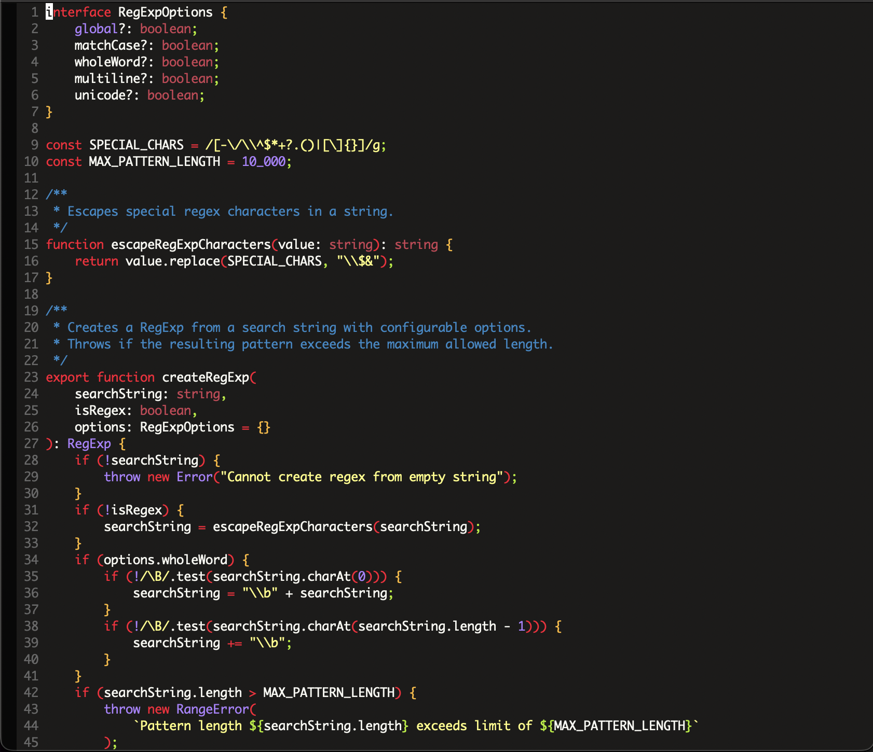Click 'options.wholeWord' on line 34

click(x=166, y=560)
